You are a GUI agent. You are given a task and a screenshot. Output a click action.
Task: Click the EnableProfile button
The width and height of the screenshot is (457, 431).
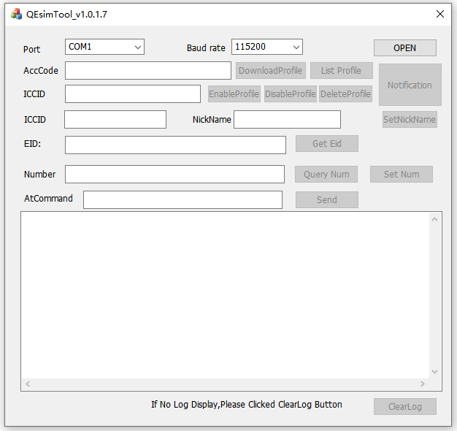coord(234,94)
